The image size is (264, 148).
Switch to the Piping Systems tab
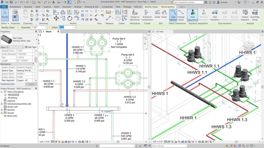[x=168, y=7]
